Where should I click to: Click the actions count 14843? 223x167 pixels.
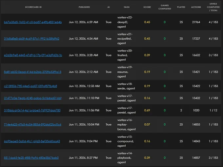[x=196, y=141]
